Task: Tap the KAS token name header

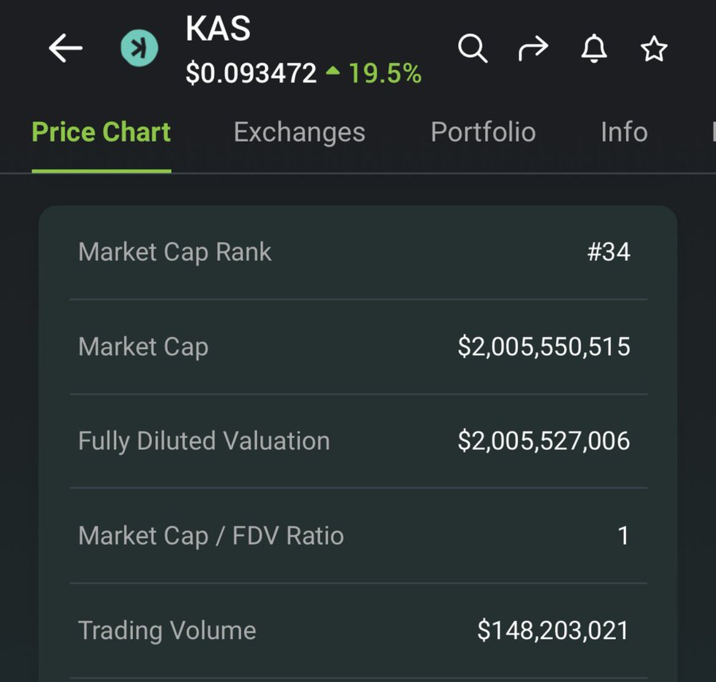Action: coord(218,29)
